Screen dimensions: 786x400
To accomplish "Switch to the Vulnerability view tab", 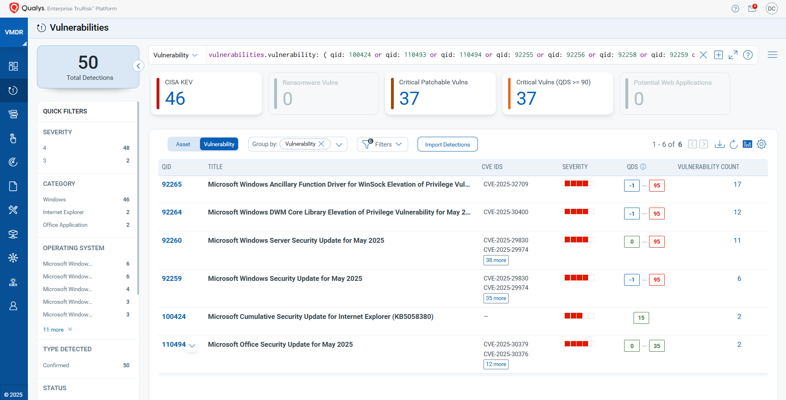I will tap(219, 144).
